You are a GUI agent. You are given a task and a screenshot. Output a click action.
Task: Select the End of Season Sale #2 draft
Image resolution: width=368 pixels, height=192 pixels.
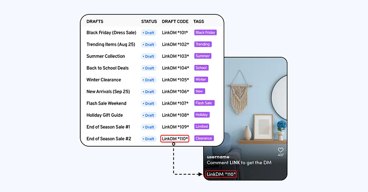tap(109, 139)
